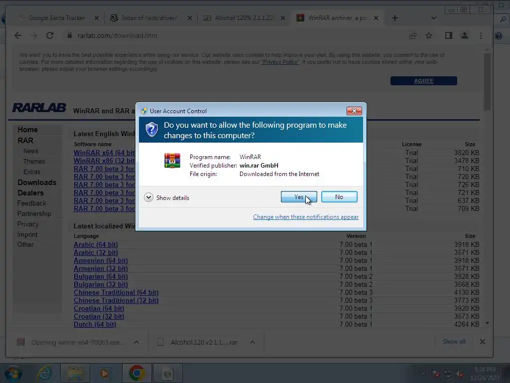
Task: Select the WinRAR archiver tab
Action: (x=337, y=18)
